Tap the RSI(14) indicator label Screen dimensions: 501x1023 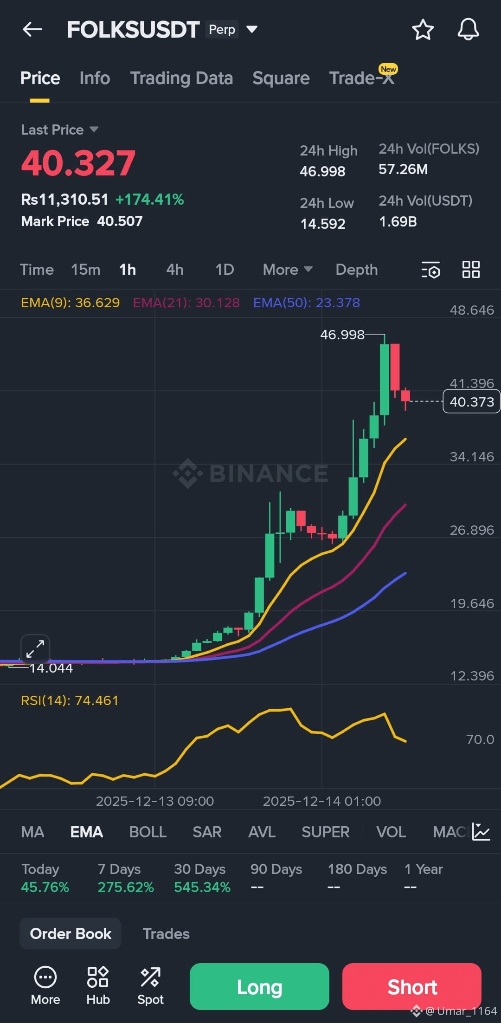click(x=70, y=700)
